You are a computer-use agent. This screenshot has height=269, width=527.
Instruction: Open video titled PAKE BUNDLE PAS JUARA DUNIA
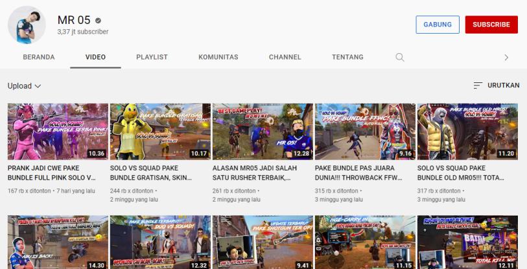tap(358, 173)
